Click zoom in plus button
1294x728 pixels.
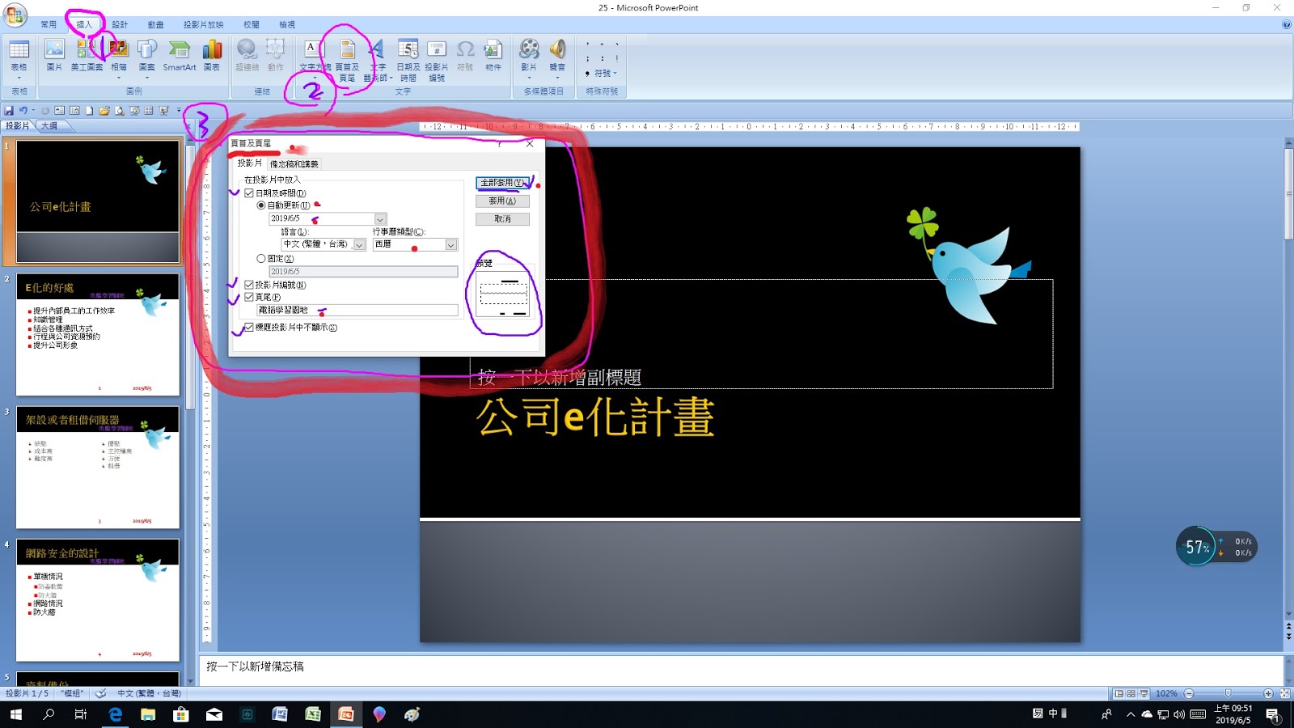(x=1268, y=693)
